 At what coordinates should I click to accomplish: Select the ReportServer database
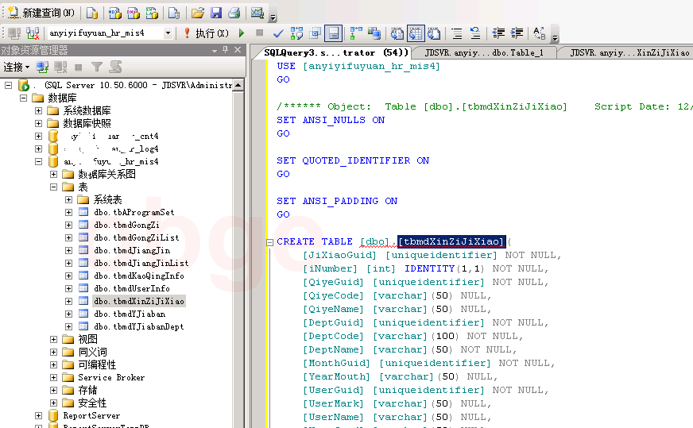click(91, 415)
